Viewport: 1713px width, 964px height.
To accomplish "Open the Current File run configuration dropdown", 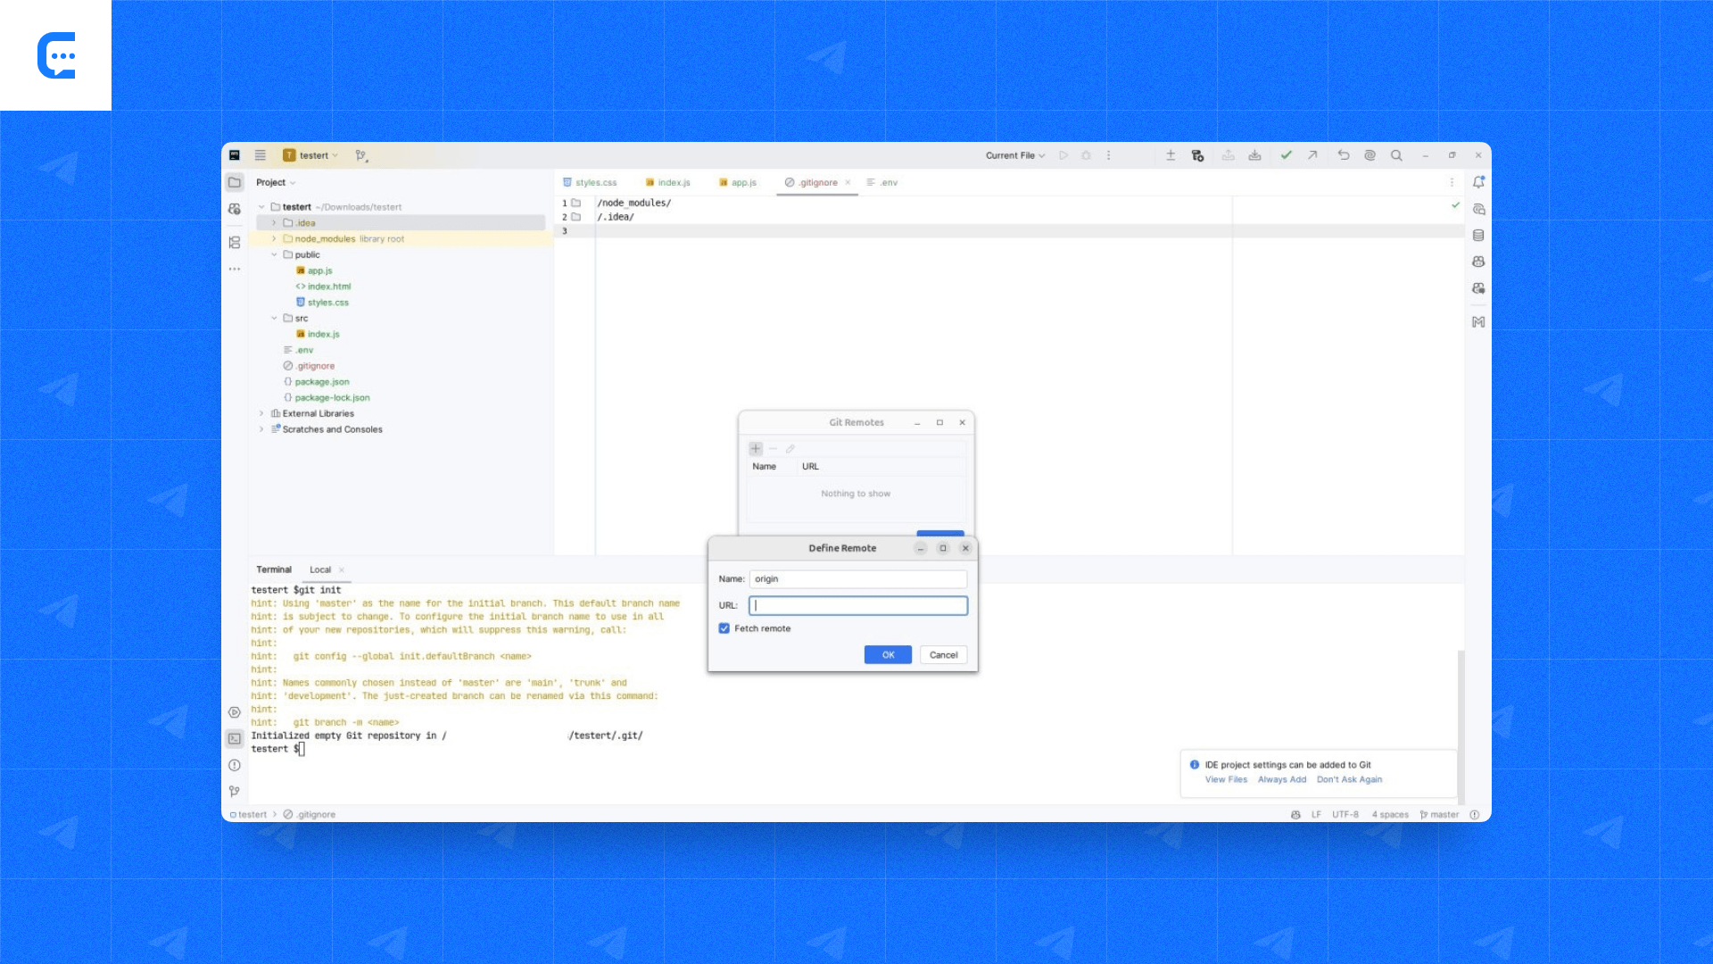I will pyautogui.click(x=1014, y=155).
